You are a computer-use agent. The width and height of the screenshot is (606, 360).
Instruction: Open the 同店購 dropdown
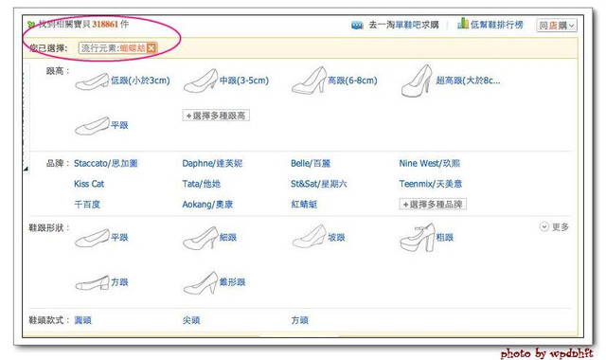[x=557, y=26]
